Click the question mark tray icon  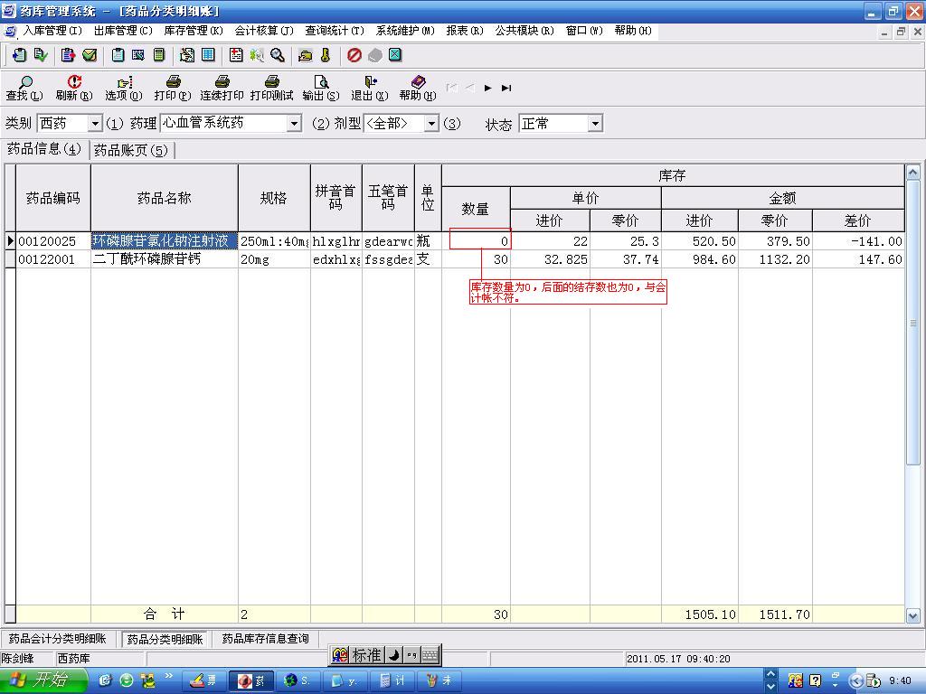[816, 681]
